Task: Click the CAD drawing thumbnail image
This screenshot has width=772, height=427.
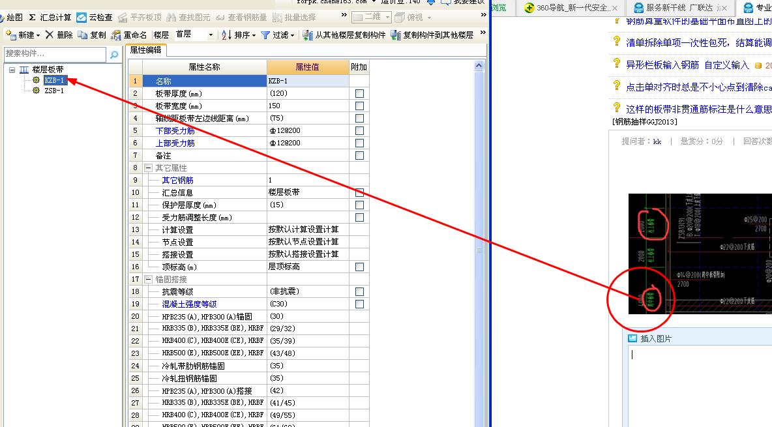Action: pyautogui.click(x=700, y=254)
